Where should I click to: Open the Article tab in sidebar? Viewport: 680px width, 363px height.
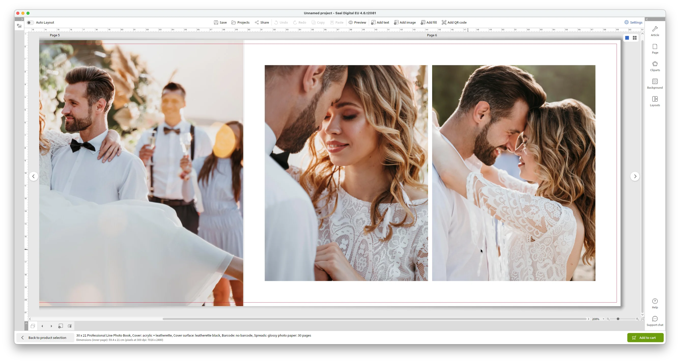point(655,31)
